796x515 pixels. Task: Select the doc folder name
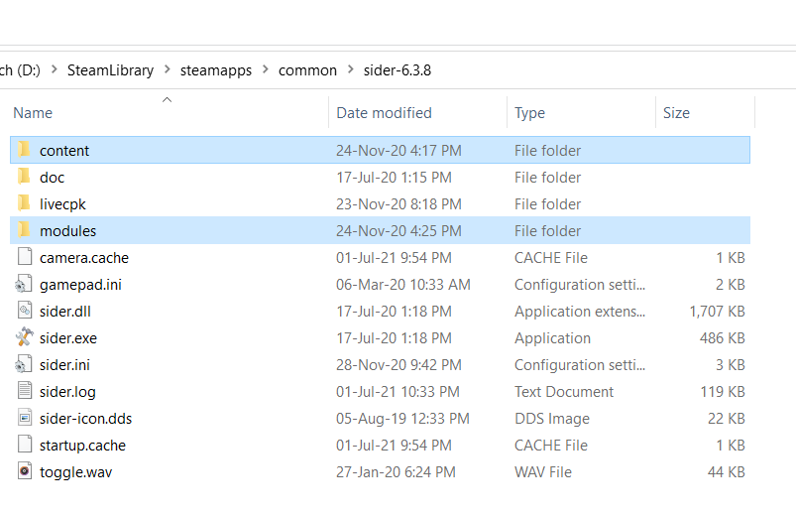click(x=53, y=178)
